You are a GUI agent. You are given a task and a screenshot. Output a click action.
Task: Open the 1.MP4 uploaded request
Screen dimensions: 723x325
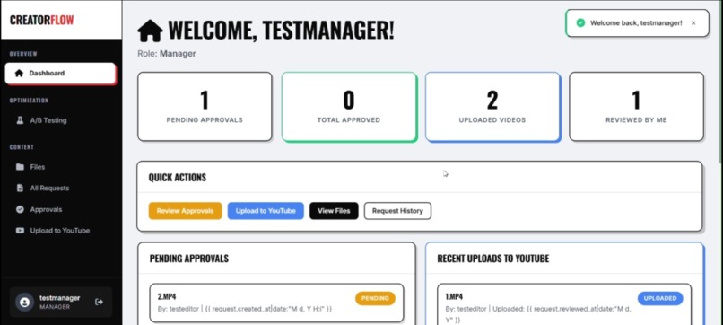(x=564, y=304)
